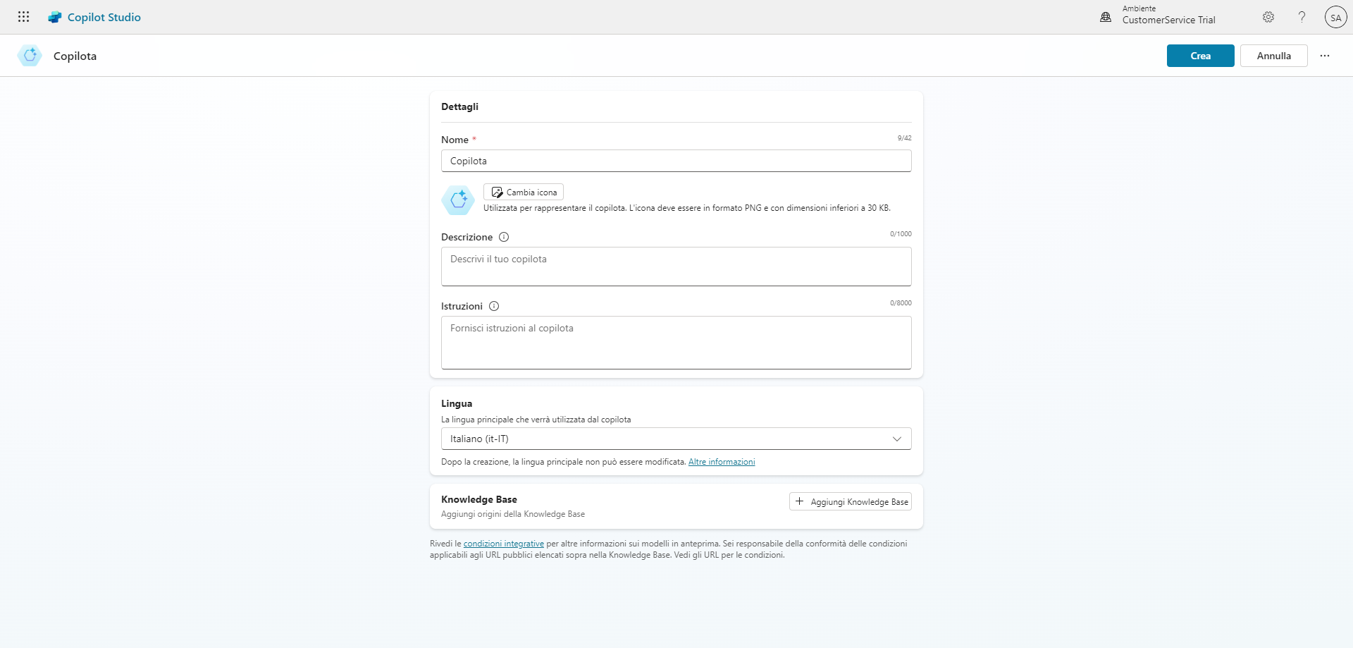Click the Lingua section heading
Screen dimensions: 1353x648
pyautogui.click(x=457, y=403)
